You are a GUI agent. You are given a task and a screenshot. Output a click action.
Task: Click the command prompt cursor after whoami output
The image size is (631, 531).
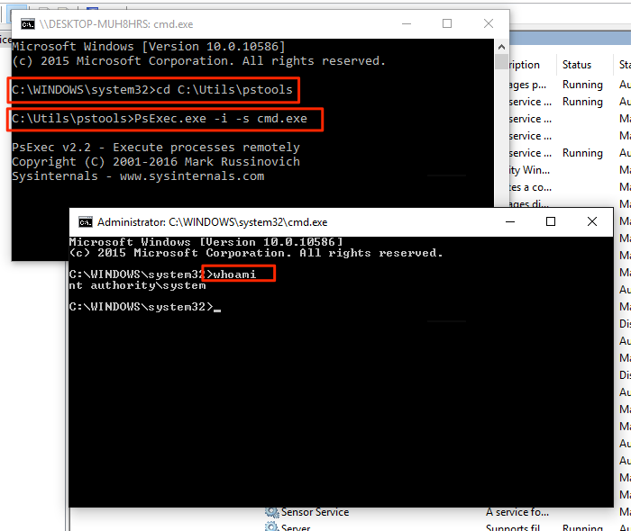coord(217,308)
